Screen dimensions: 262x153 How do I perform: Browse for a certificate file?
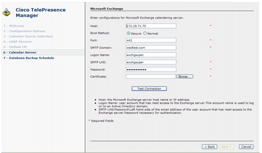[x=185, y=76]
